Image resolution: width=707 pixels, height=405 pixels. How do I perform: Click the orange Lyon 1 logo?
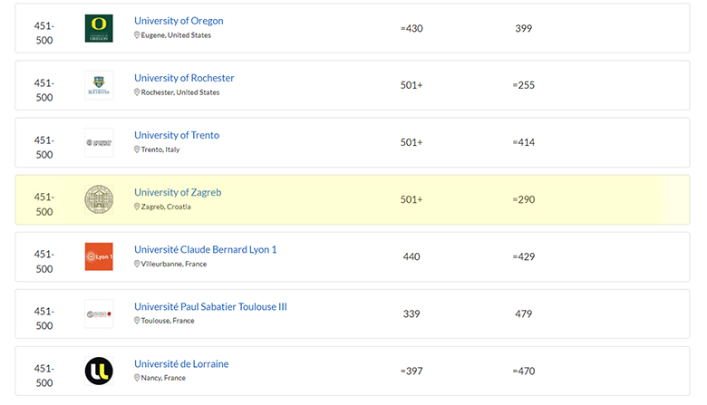coord(99,256)
